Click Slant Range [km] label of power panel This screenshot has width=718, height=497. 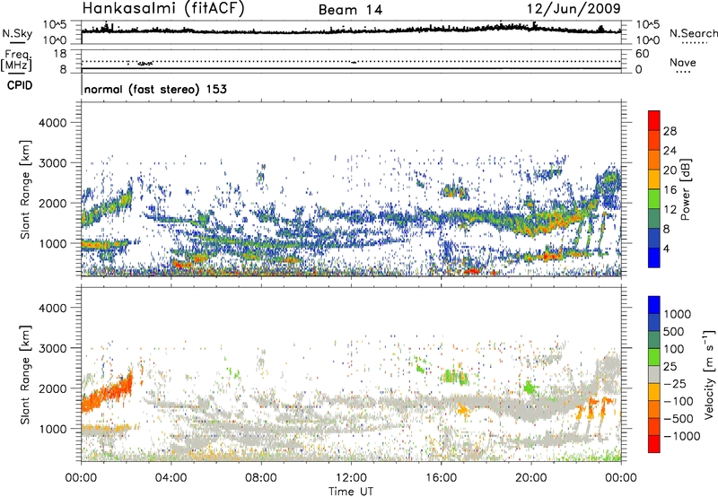[x=25, y=189]
